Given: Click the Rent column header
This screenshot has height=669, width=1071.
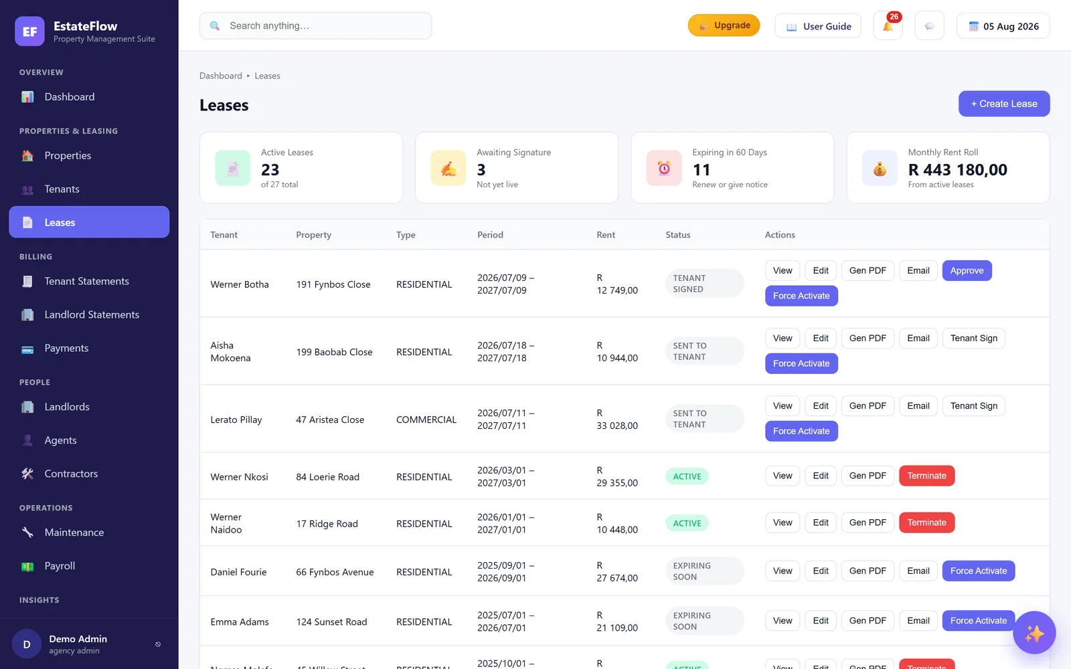Looking at the screenshot, I should [x=606, y=235].
